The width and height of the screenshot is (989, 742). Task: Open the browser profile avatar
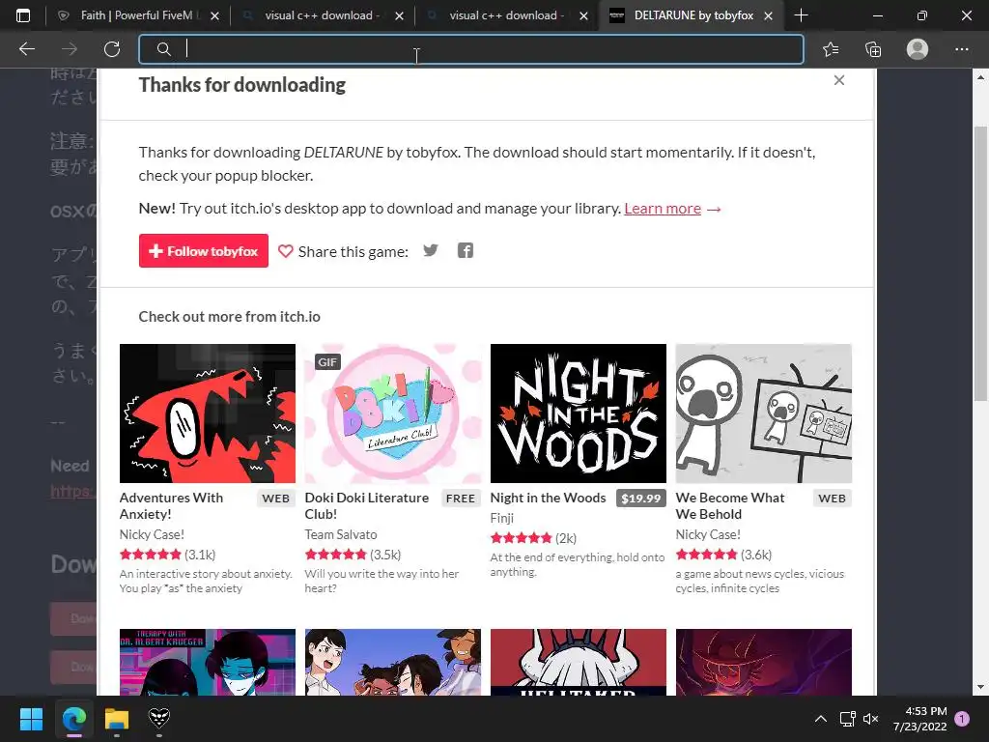point(918,48)
